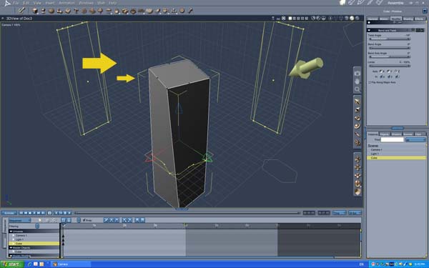Expand Light 1 in sequencer tree
The width and height of the screenshot is (429, 268).
13,239
